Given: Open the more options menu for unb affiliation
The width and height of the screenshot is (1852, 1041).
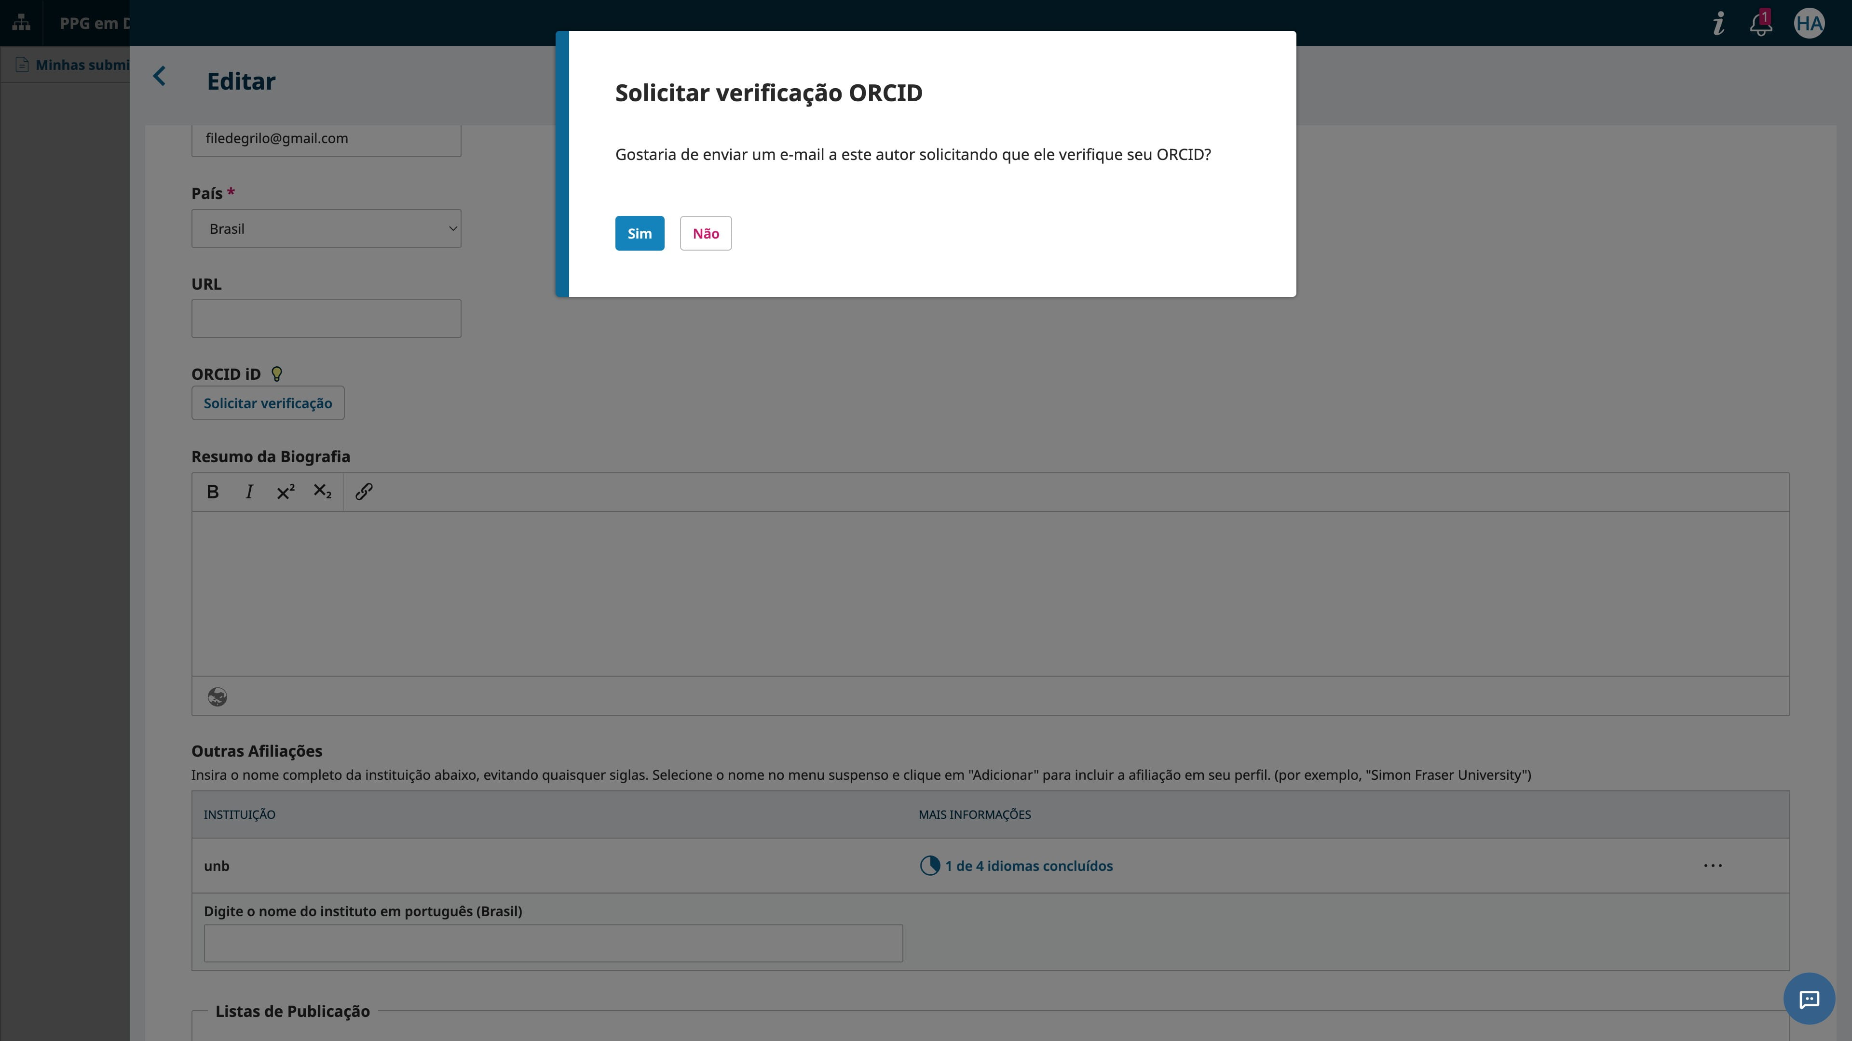Looking at the screenshot, I should pos(1714,865).
